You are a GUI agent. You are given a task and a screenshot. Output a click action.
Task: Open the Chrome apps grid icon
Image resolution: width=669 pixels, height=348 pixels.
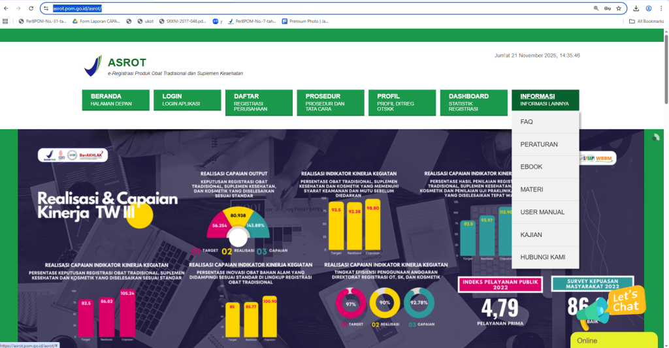(6, 21)
